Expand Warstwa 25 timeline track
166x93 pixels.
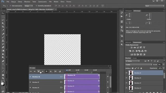30,82
